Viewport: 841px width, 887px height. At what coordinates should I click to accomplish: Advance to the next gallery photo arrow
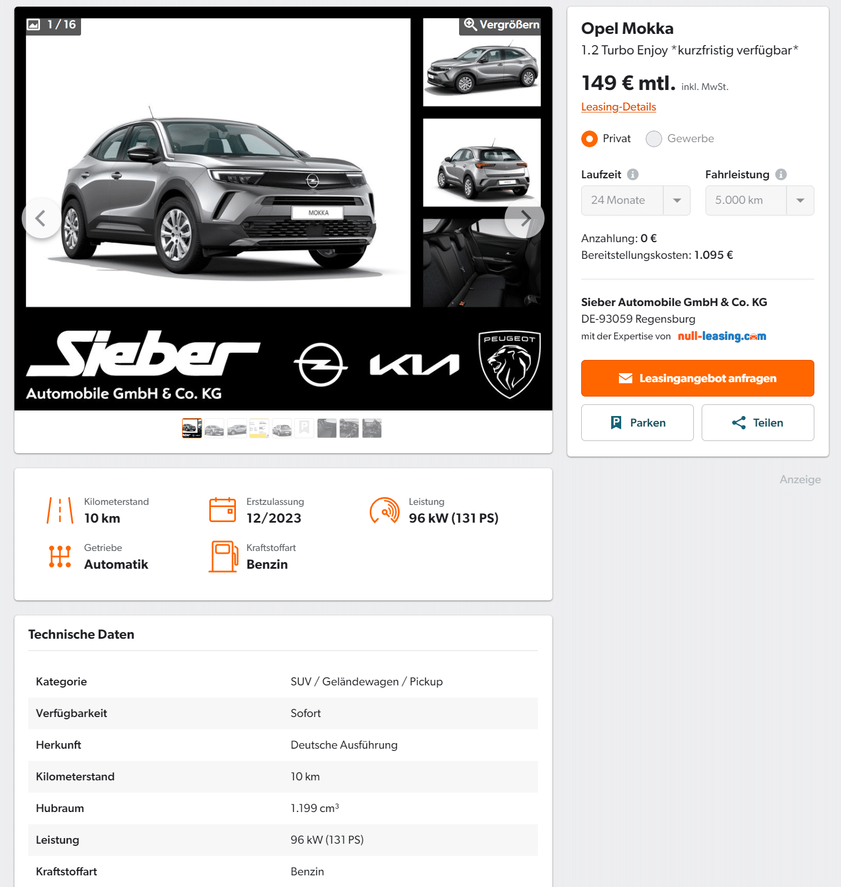tap(525, 218)
